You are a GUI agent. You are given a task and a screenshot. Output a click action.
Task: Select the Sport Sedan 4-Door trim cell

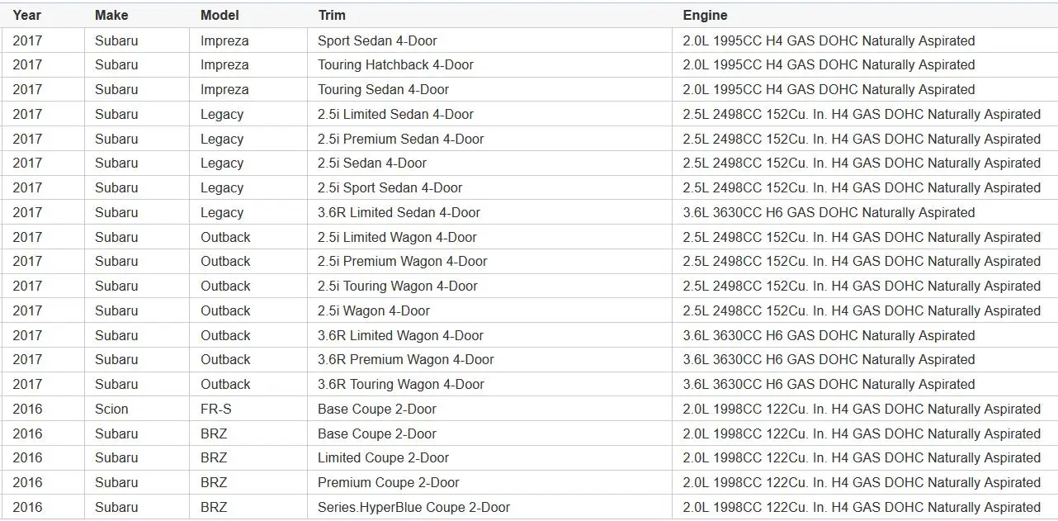tap(489, 40)
